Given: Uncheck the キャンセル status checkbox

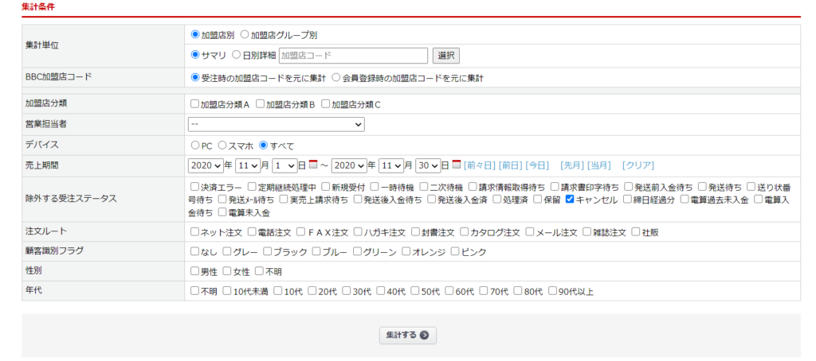Looking at the screenshot, I should click(569, 199).
